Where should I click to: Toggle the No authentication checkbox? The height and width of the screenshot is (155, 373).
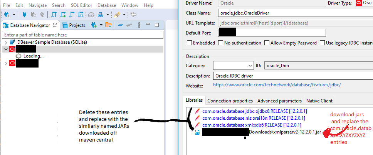coord(220,43)
